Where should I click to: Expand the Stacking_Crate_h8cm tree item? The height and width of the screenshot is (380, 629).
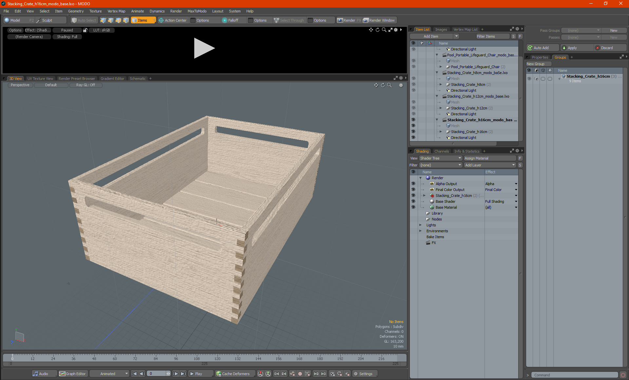tap(441, 85)
